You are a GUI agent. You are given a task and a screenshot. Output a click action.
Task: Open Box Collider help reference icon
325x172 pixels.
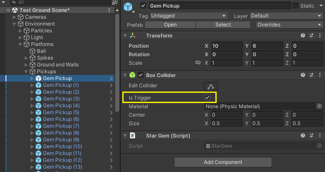tap(303, 75)
